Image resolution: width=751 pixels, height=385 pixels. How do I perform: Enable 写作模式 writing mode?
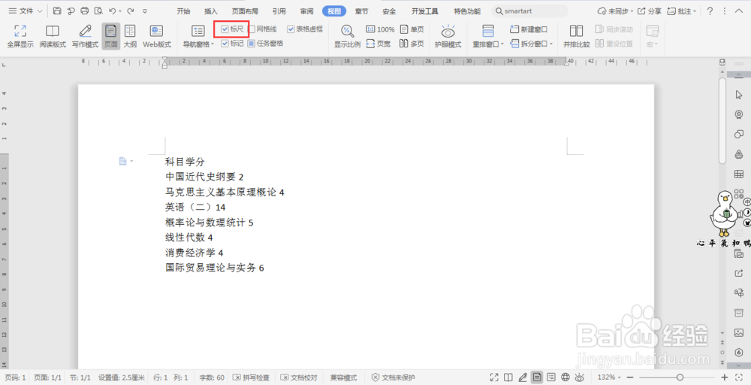(86, 36)
